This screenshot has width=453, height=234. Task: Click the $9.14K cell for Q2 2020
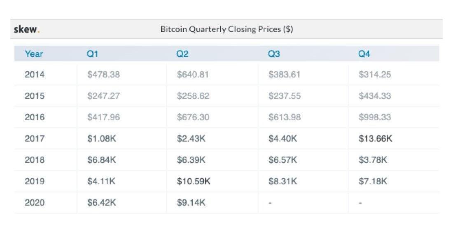(x=191, y=203)
